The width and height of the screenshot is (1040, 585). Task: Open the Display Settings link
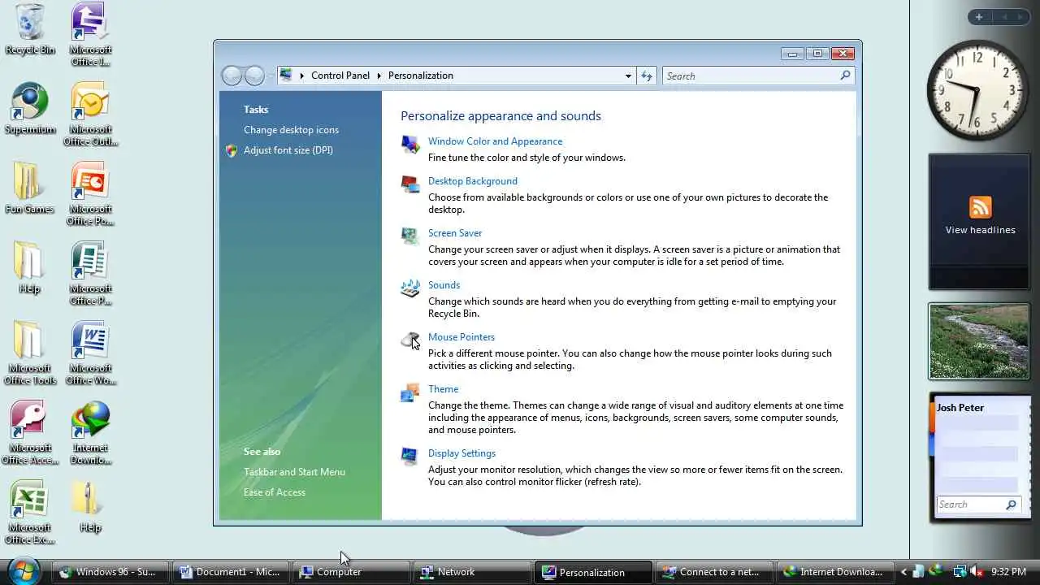pyautogui.click(x=461, y=453)
